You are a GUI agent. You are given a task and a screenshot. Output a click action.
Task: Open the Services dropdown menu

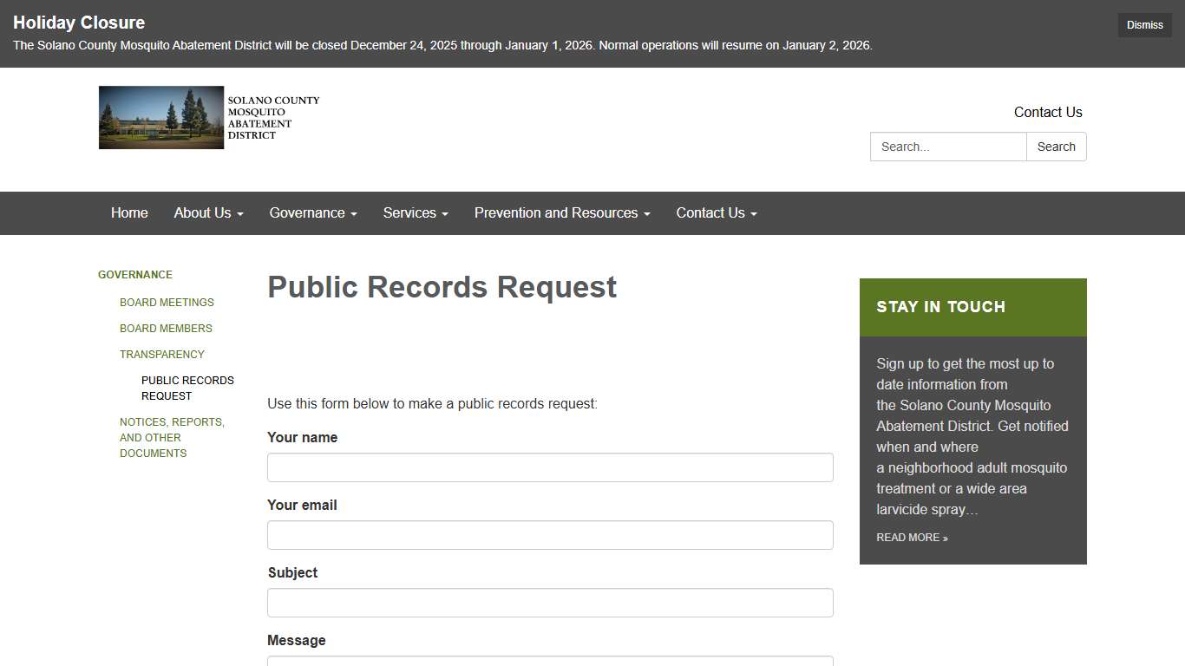[x=415, y=212]
